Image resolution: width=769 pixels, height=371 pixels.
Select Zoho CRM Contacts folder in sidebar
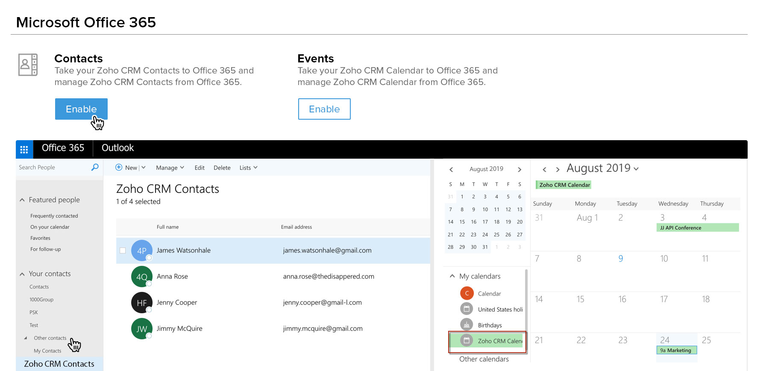(x=59, y=364)
